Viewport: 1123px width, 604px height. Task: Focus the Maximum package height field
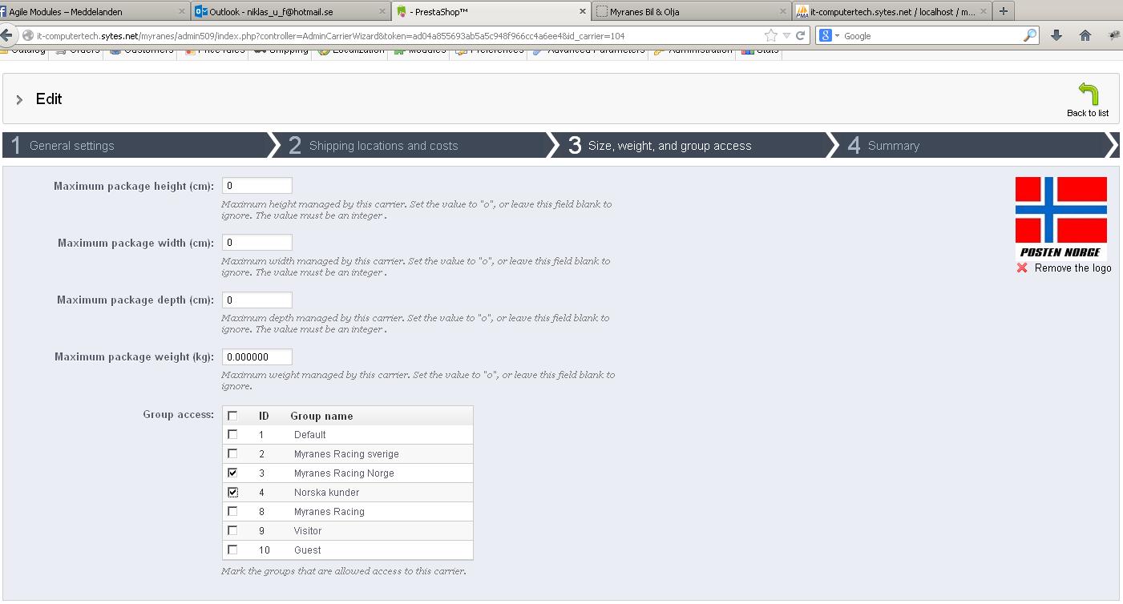(257, 186)
